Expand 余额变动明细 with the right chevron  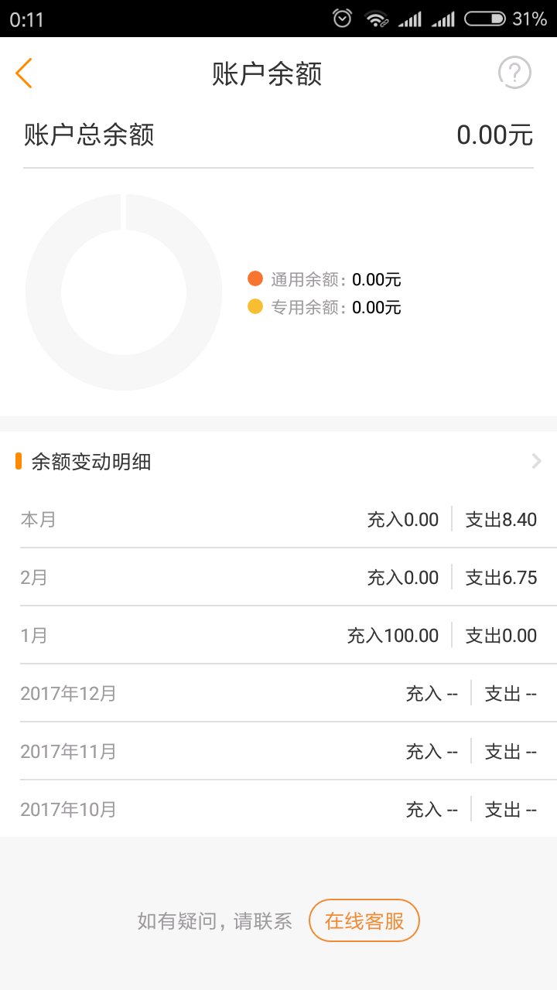tap(537, 462)
